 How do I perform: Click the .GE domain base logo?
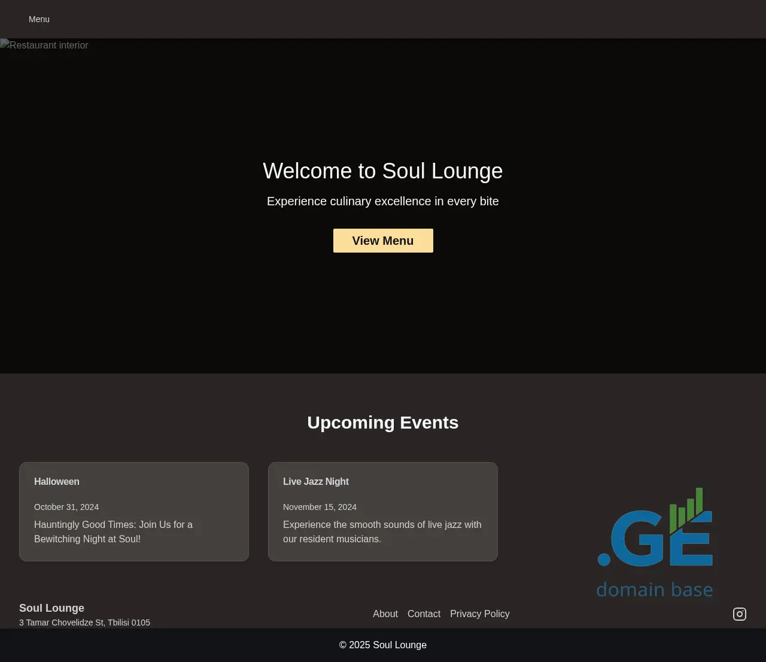pyautogui.click(x=655, y=542)
